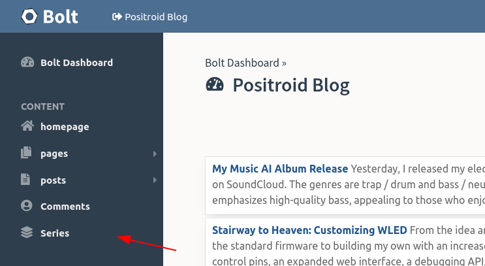The image size is (485, 266).
Task: Open the Comments section in sidebar
Action: [x=65, y=207]
